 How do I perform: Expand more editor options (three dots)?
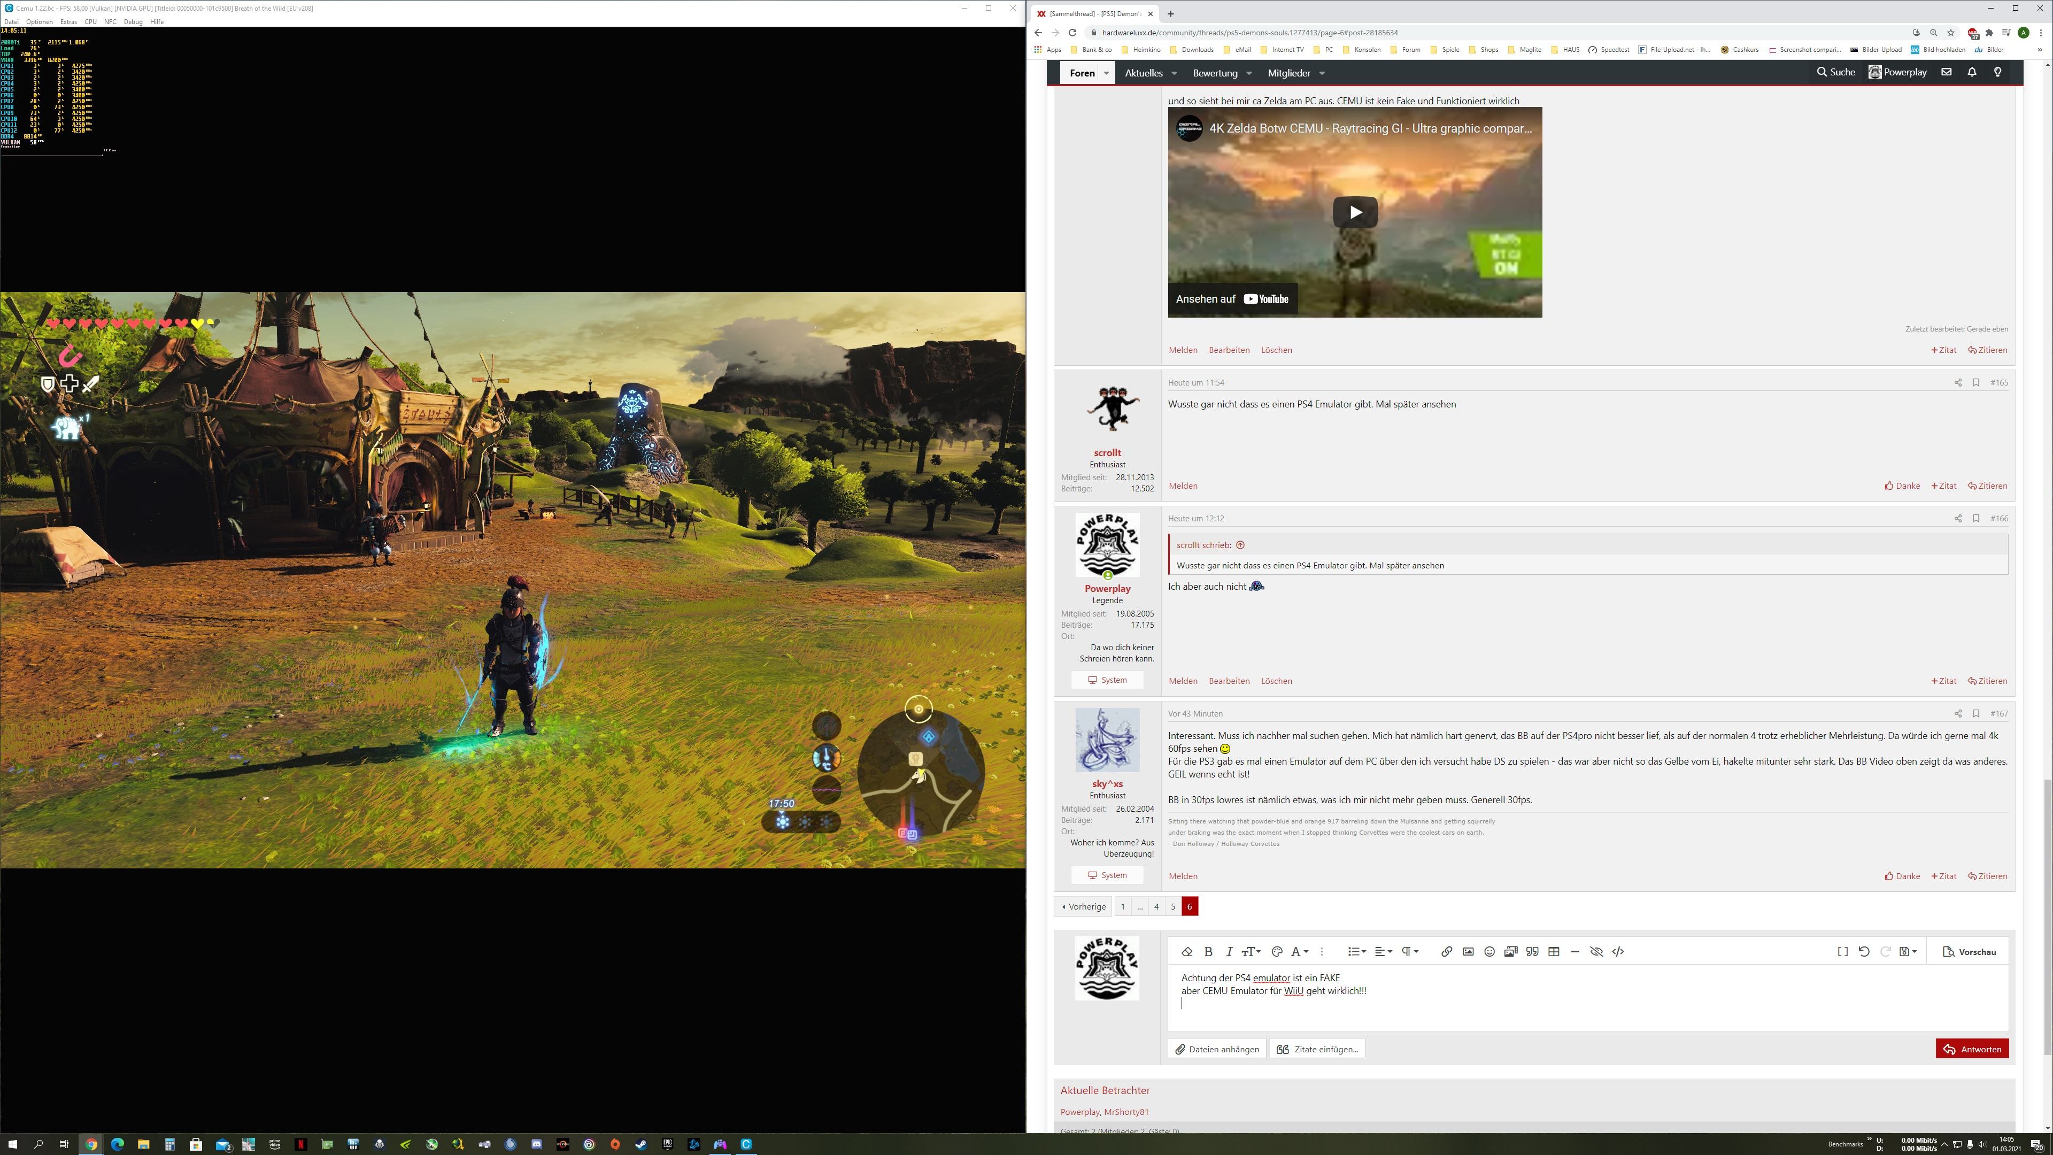(1322, 952)
